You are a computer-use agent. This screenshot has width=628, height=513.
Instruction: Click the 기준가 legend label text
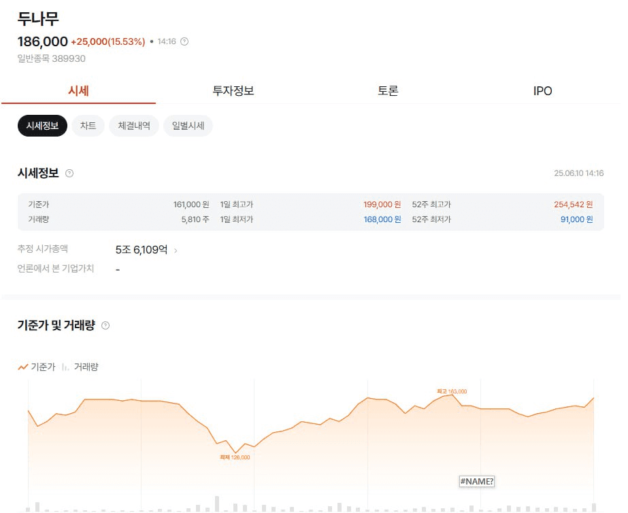pos(43,367)
